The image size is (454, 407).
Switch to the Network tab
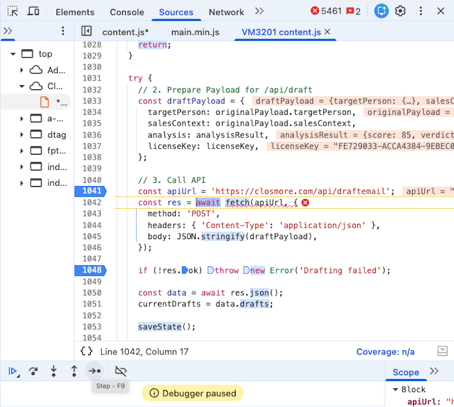click(x=226, y=12)
